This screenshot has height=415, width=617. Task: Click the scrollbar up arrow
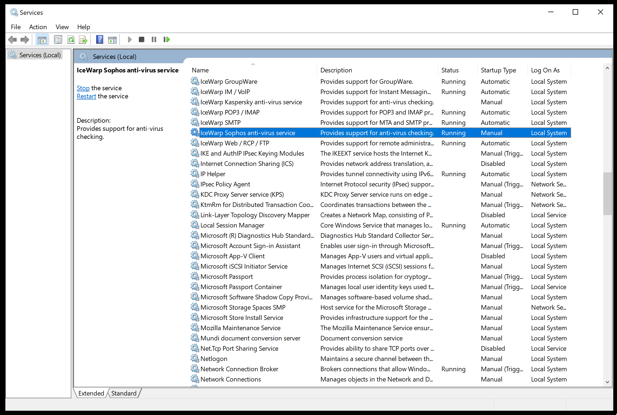pos(607,68)
